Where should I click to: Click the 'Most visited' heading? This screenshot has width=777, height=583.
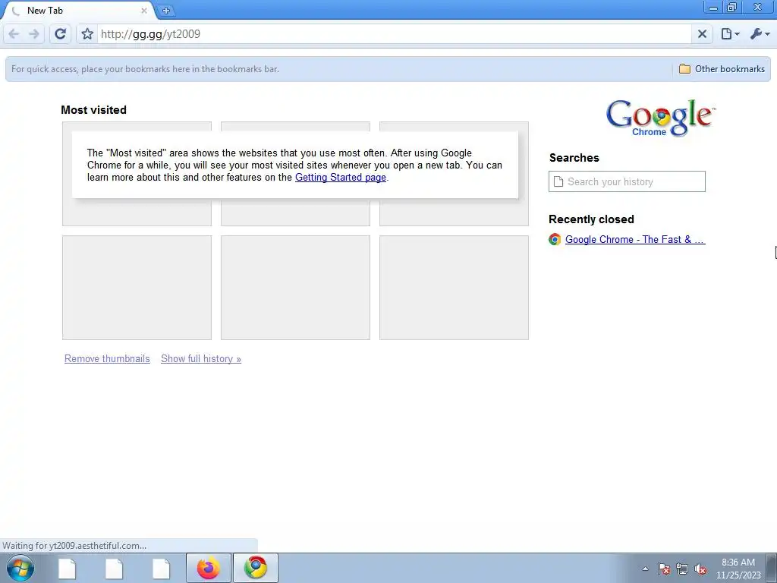click(x=93, y=110)
